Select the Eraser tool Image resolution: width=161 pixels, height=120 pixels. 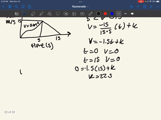[33, 14]
